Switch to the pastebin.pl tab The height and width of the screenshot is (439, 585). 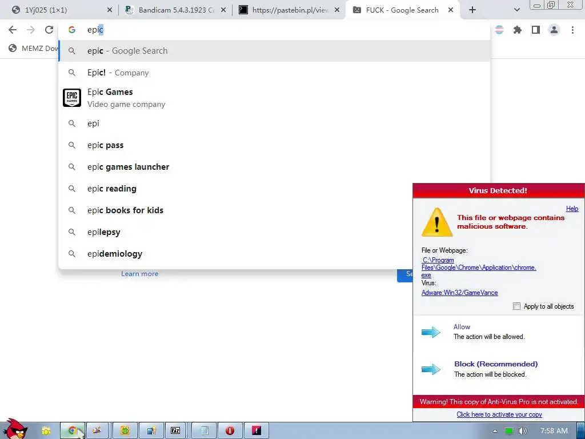point(289,10)
